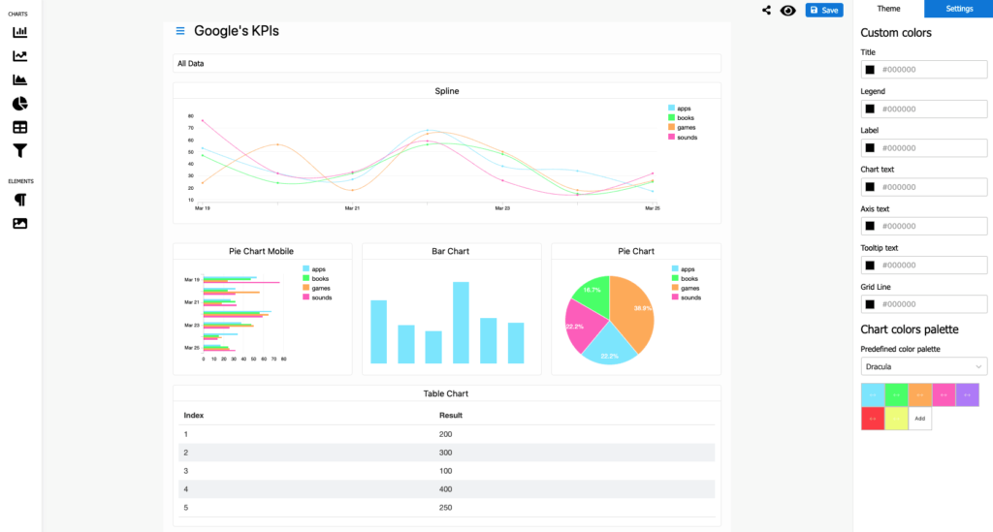Image resolution: width=993 pixels, height=532 pixels.
Task: Toggle books series in Spline legend
Action: (682, 117)
